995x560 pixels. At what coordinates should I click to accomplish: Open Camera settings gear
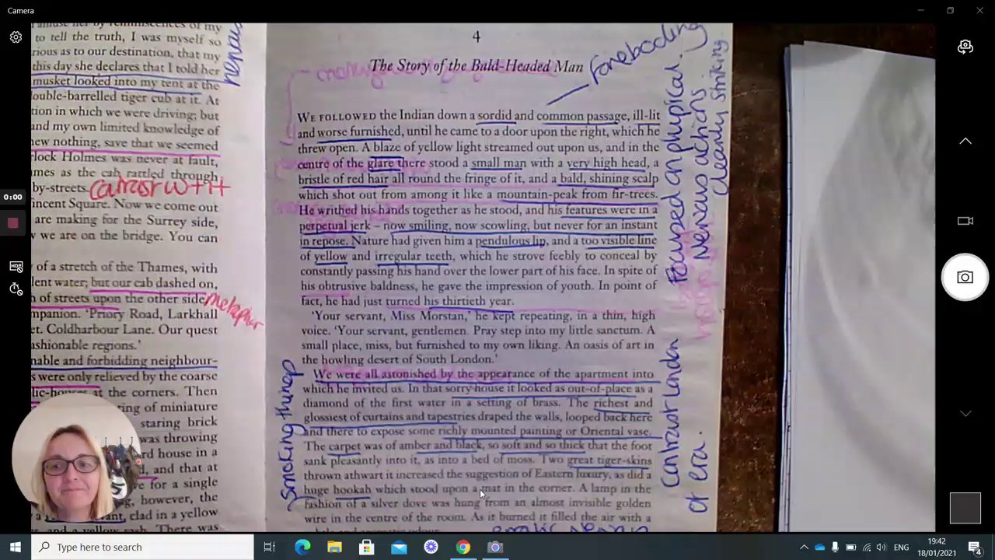16,37
